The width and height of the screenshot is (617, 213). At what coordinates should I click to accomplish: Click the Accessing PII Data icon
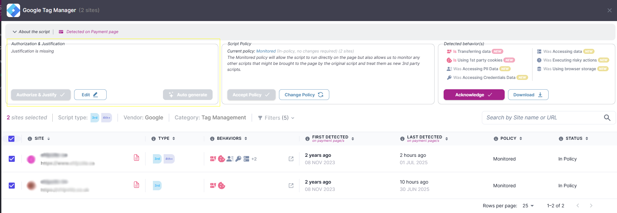(449, 69)
